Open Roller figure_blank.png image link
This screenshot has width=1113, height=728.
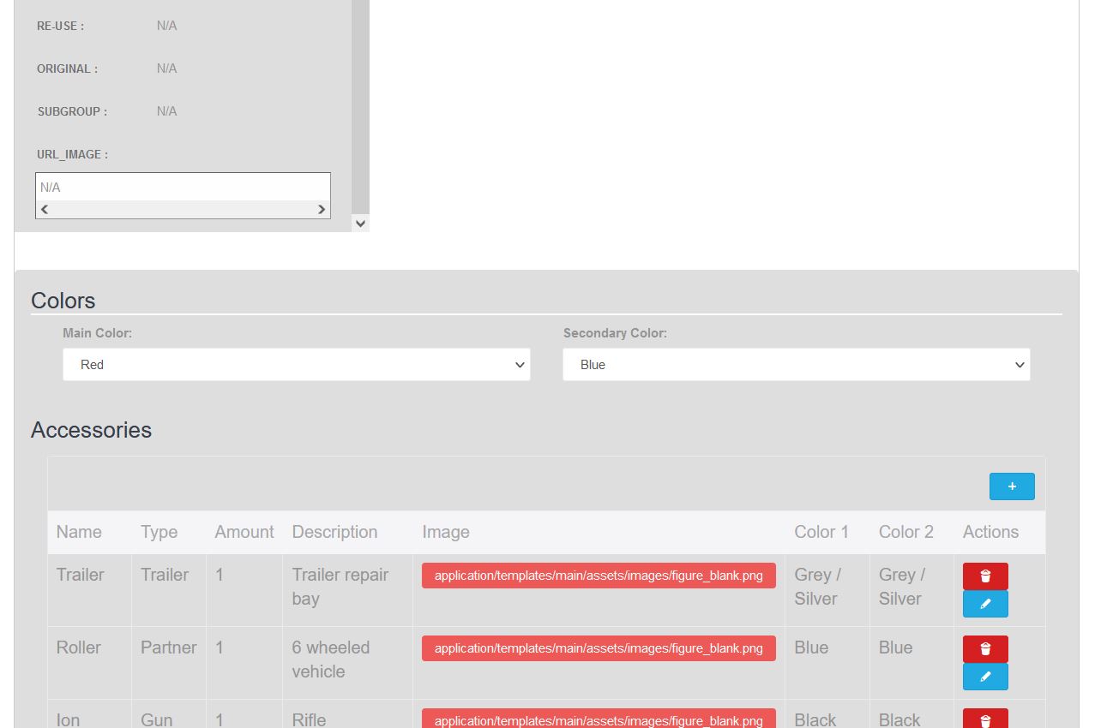point(599,648)
